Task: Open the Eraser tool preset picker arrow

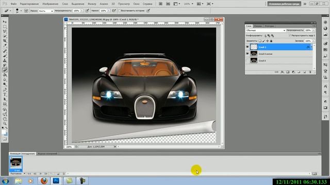Action: pyautogui.click(x=10, y=11)
